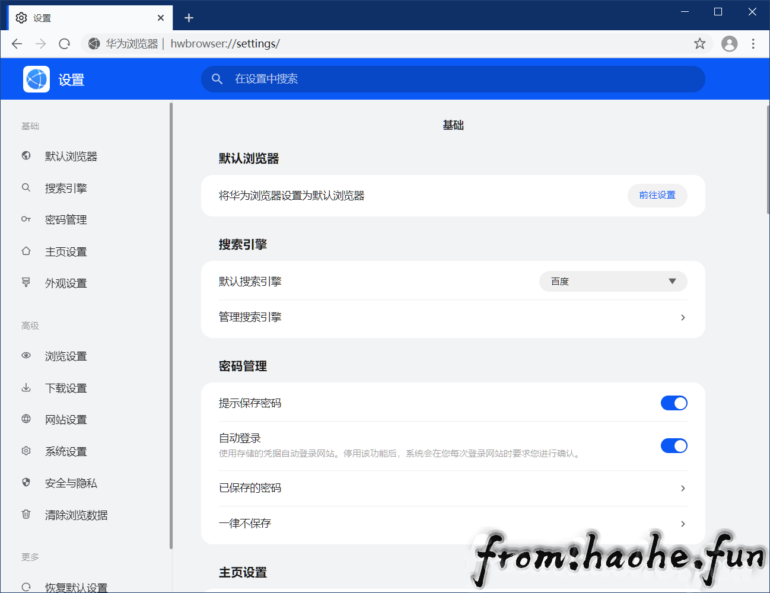Click the search icon beside 搜索引擎 in the sidebar
The width and height of the screenshot is (770, 593).
26,187
